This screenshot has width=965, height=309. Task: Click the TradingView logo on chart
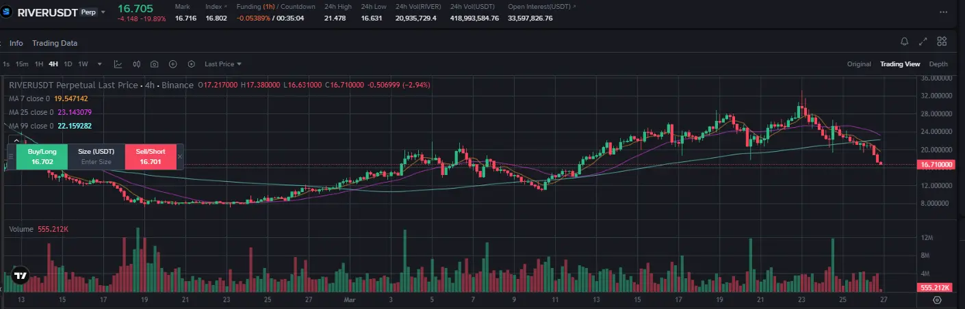21,276
